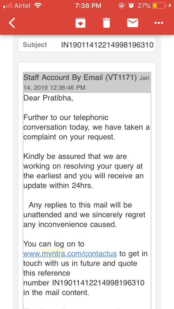Tap the Subject field label
Image resolution: width=174 pixels, height=309 pixels.
click(x=35, y=45)
